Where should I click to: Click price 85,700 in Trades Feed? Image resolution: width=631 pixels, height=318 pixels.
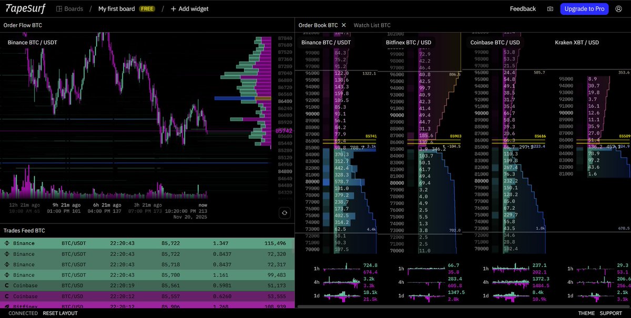(x=171, y=275)
